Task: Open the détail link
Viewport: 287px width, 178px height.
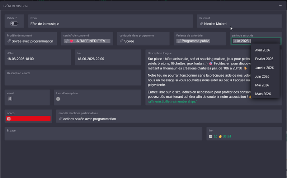Action: click(227, 136)
